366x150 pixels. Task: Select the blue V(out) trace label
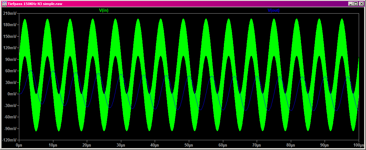point(273,10)
